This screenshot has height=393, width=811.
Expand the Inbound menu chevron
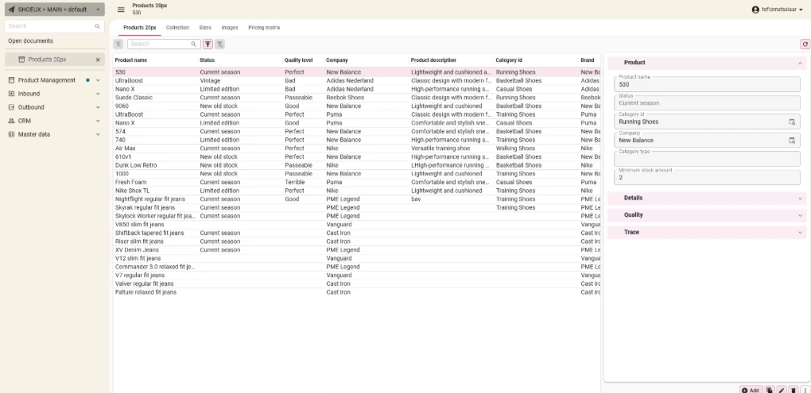click(x=98, y=94)
